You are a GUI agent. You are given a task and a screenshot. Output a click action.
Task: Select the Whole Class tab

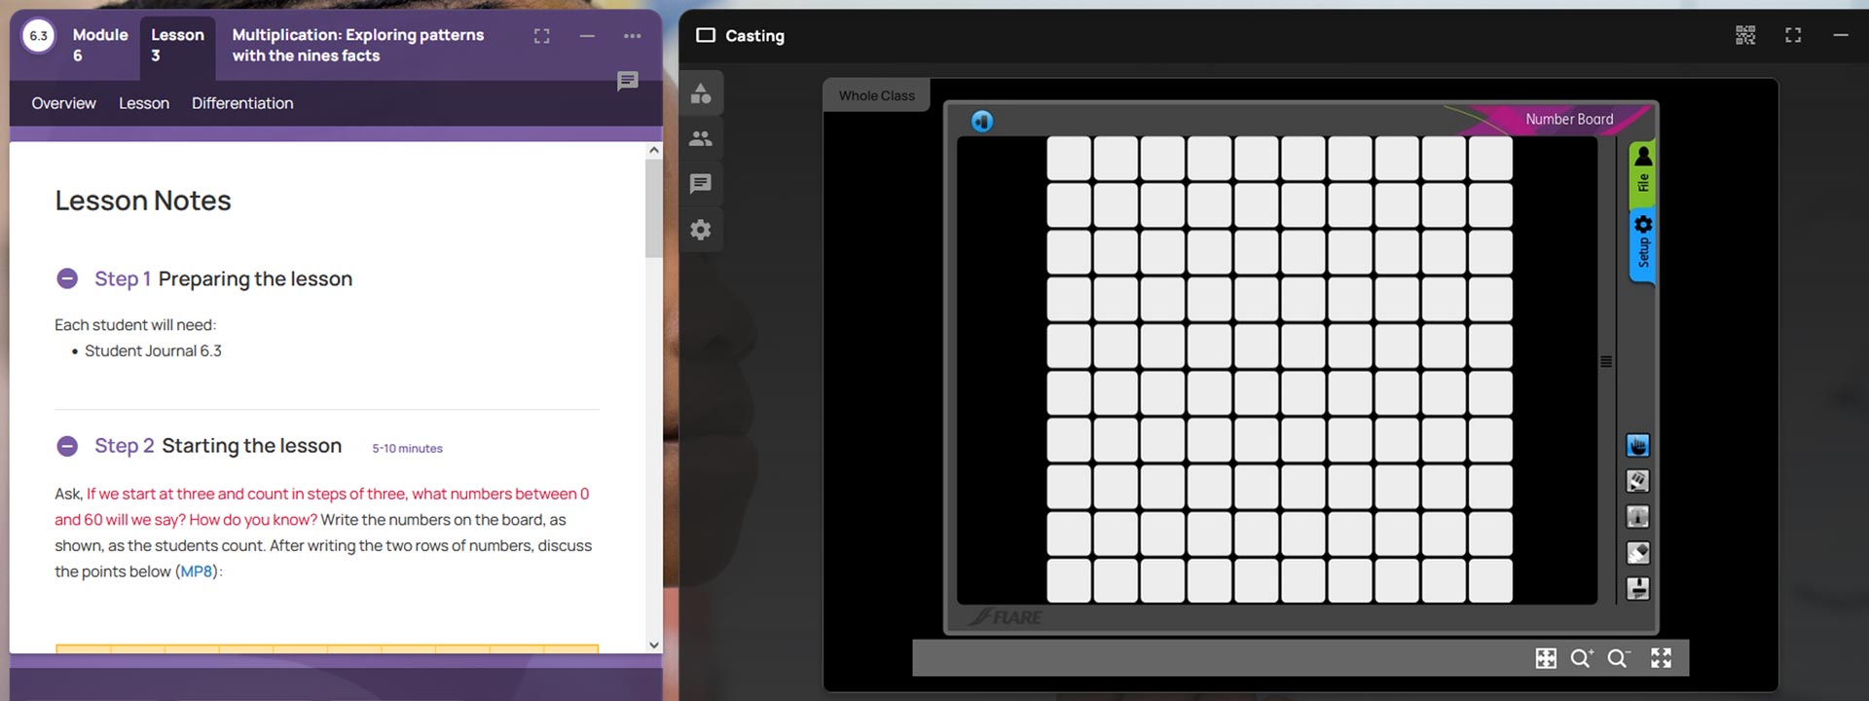(x=877, y=95)
